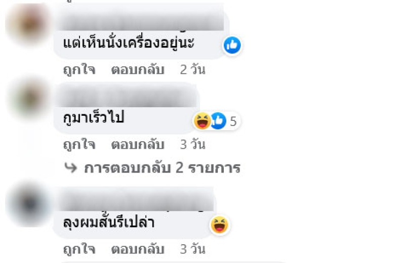Click the reply arrow icon beside 'การตอบกลับ 2 รายการ'
This screenshot has height=263, width=405.
pyautogui.click(x=71, y=168)
